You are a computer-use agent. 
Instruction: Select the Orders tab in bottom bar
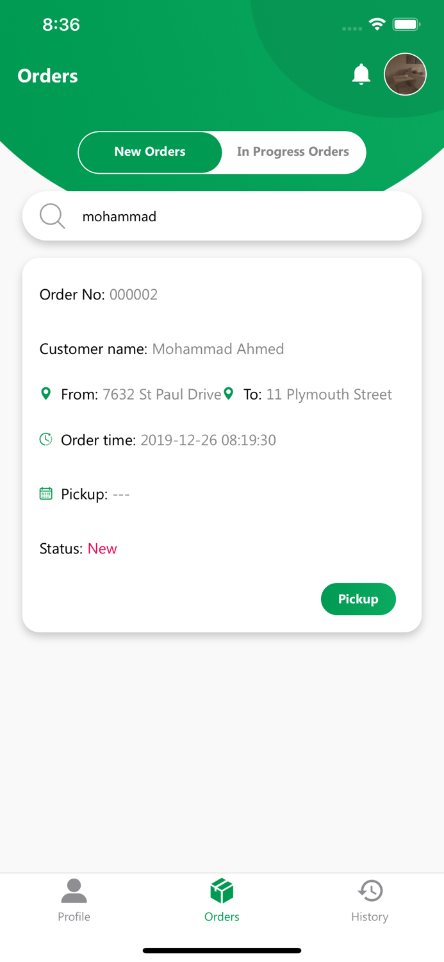222,900
